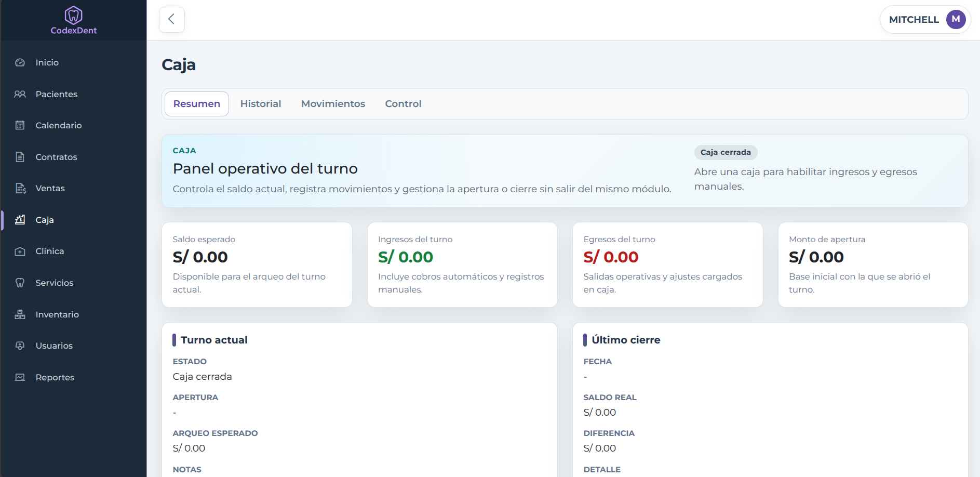Click the DETALLE label
Image resolution: width=980 pixels, height=477 pixels.
point(602,470)
